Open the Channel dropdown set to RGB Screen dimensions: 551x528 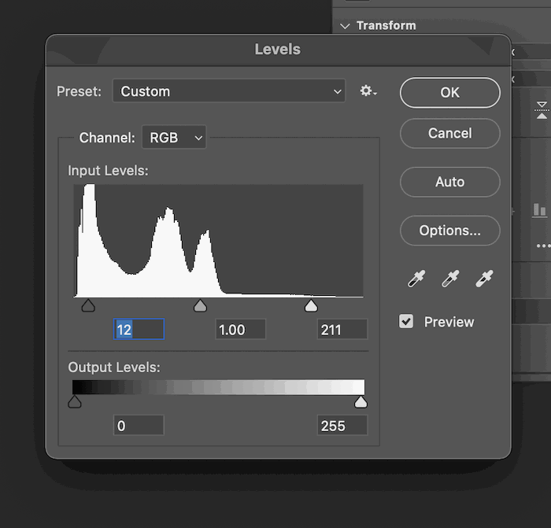tap(173, 138)
